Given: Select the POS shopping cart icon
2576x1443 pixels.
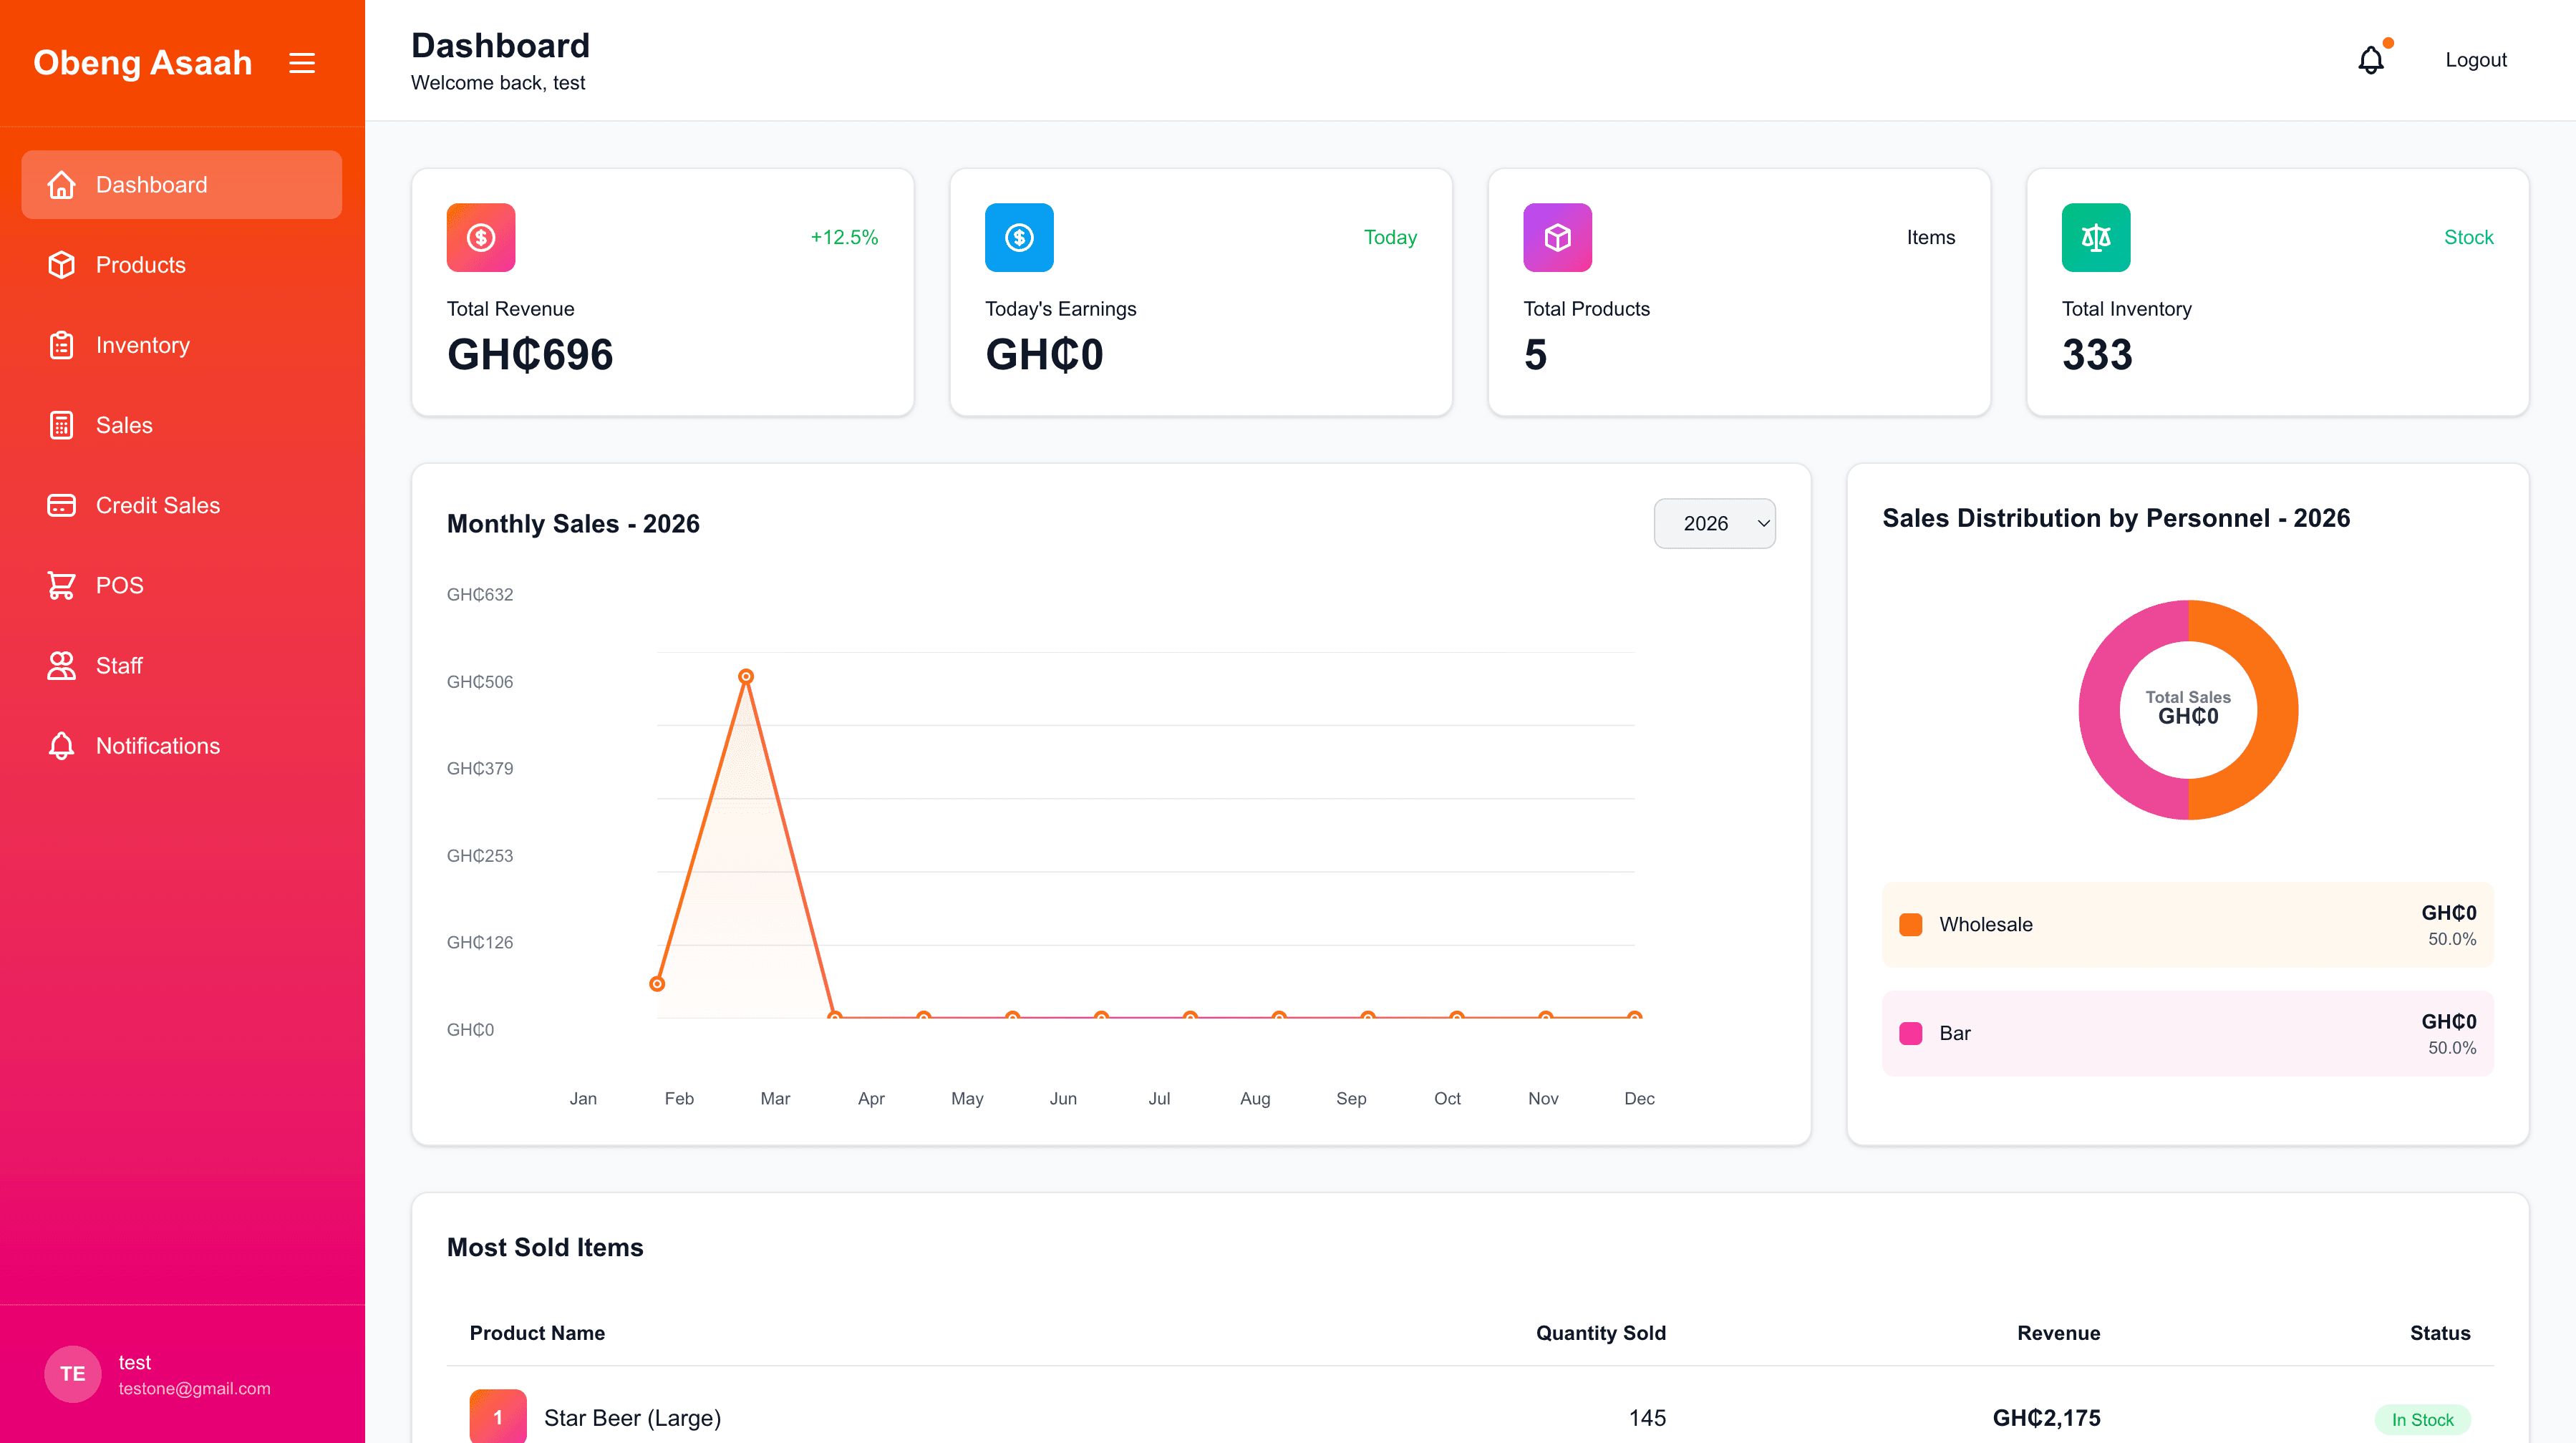Looking at the screenshot, I should [61, 584].
